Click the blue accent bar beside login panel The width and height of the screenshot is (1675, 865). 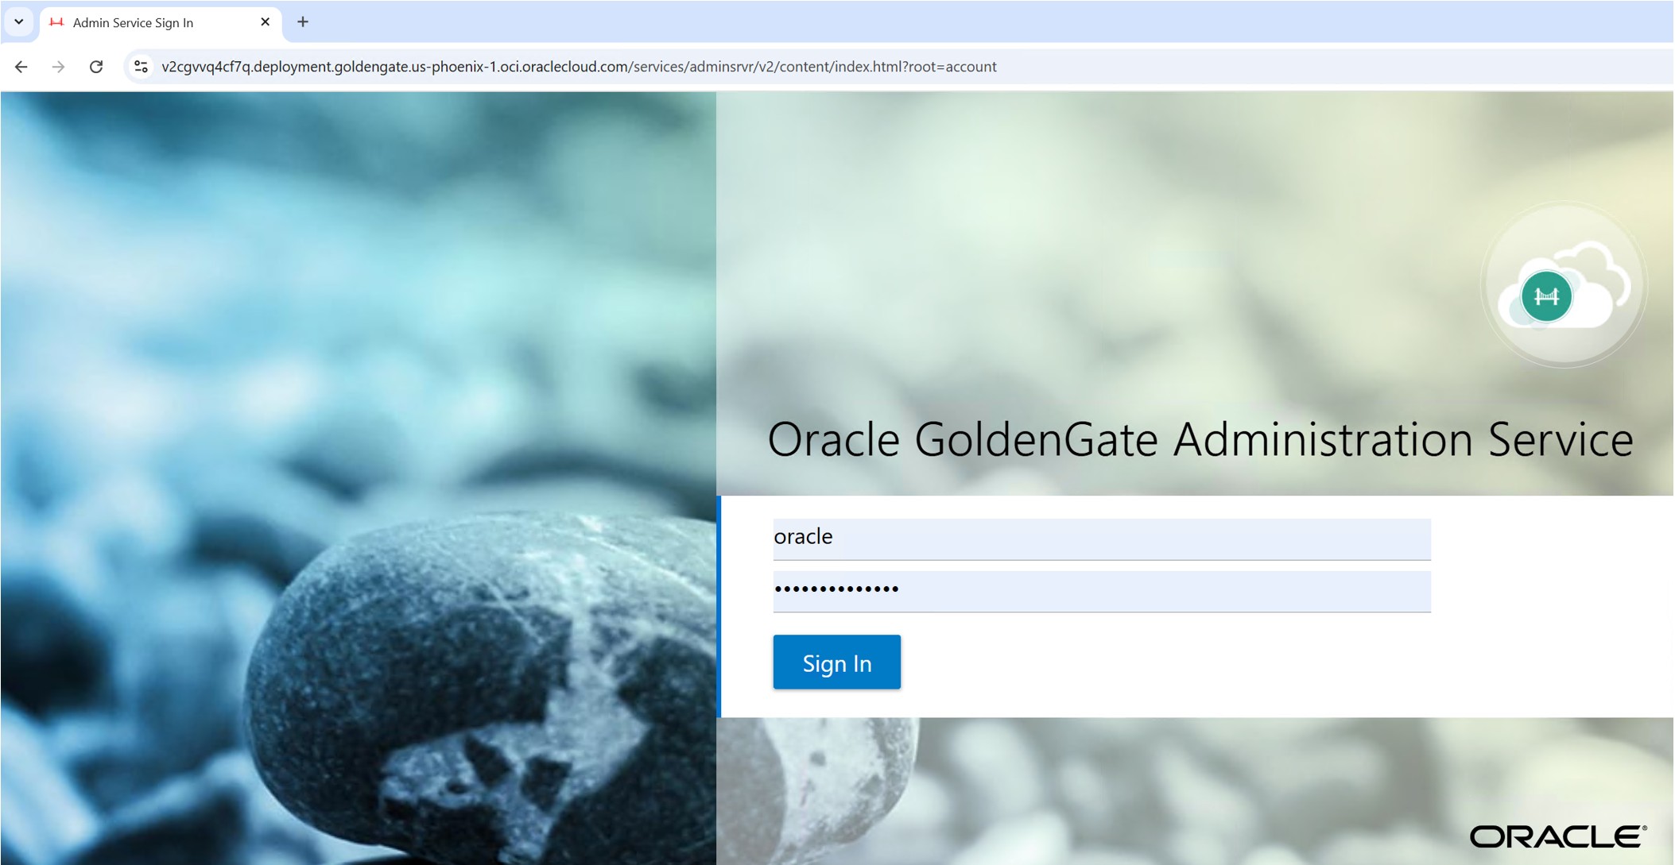719,606
